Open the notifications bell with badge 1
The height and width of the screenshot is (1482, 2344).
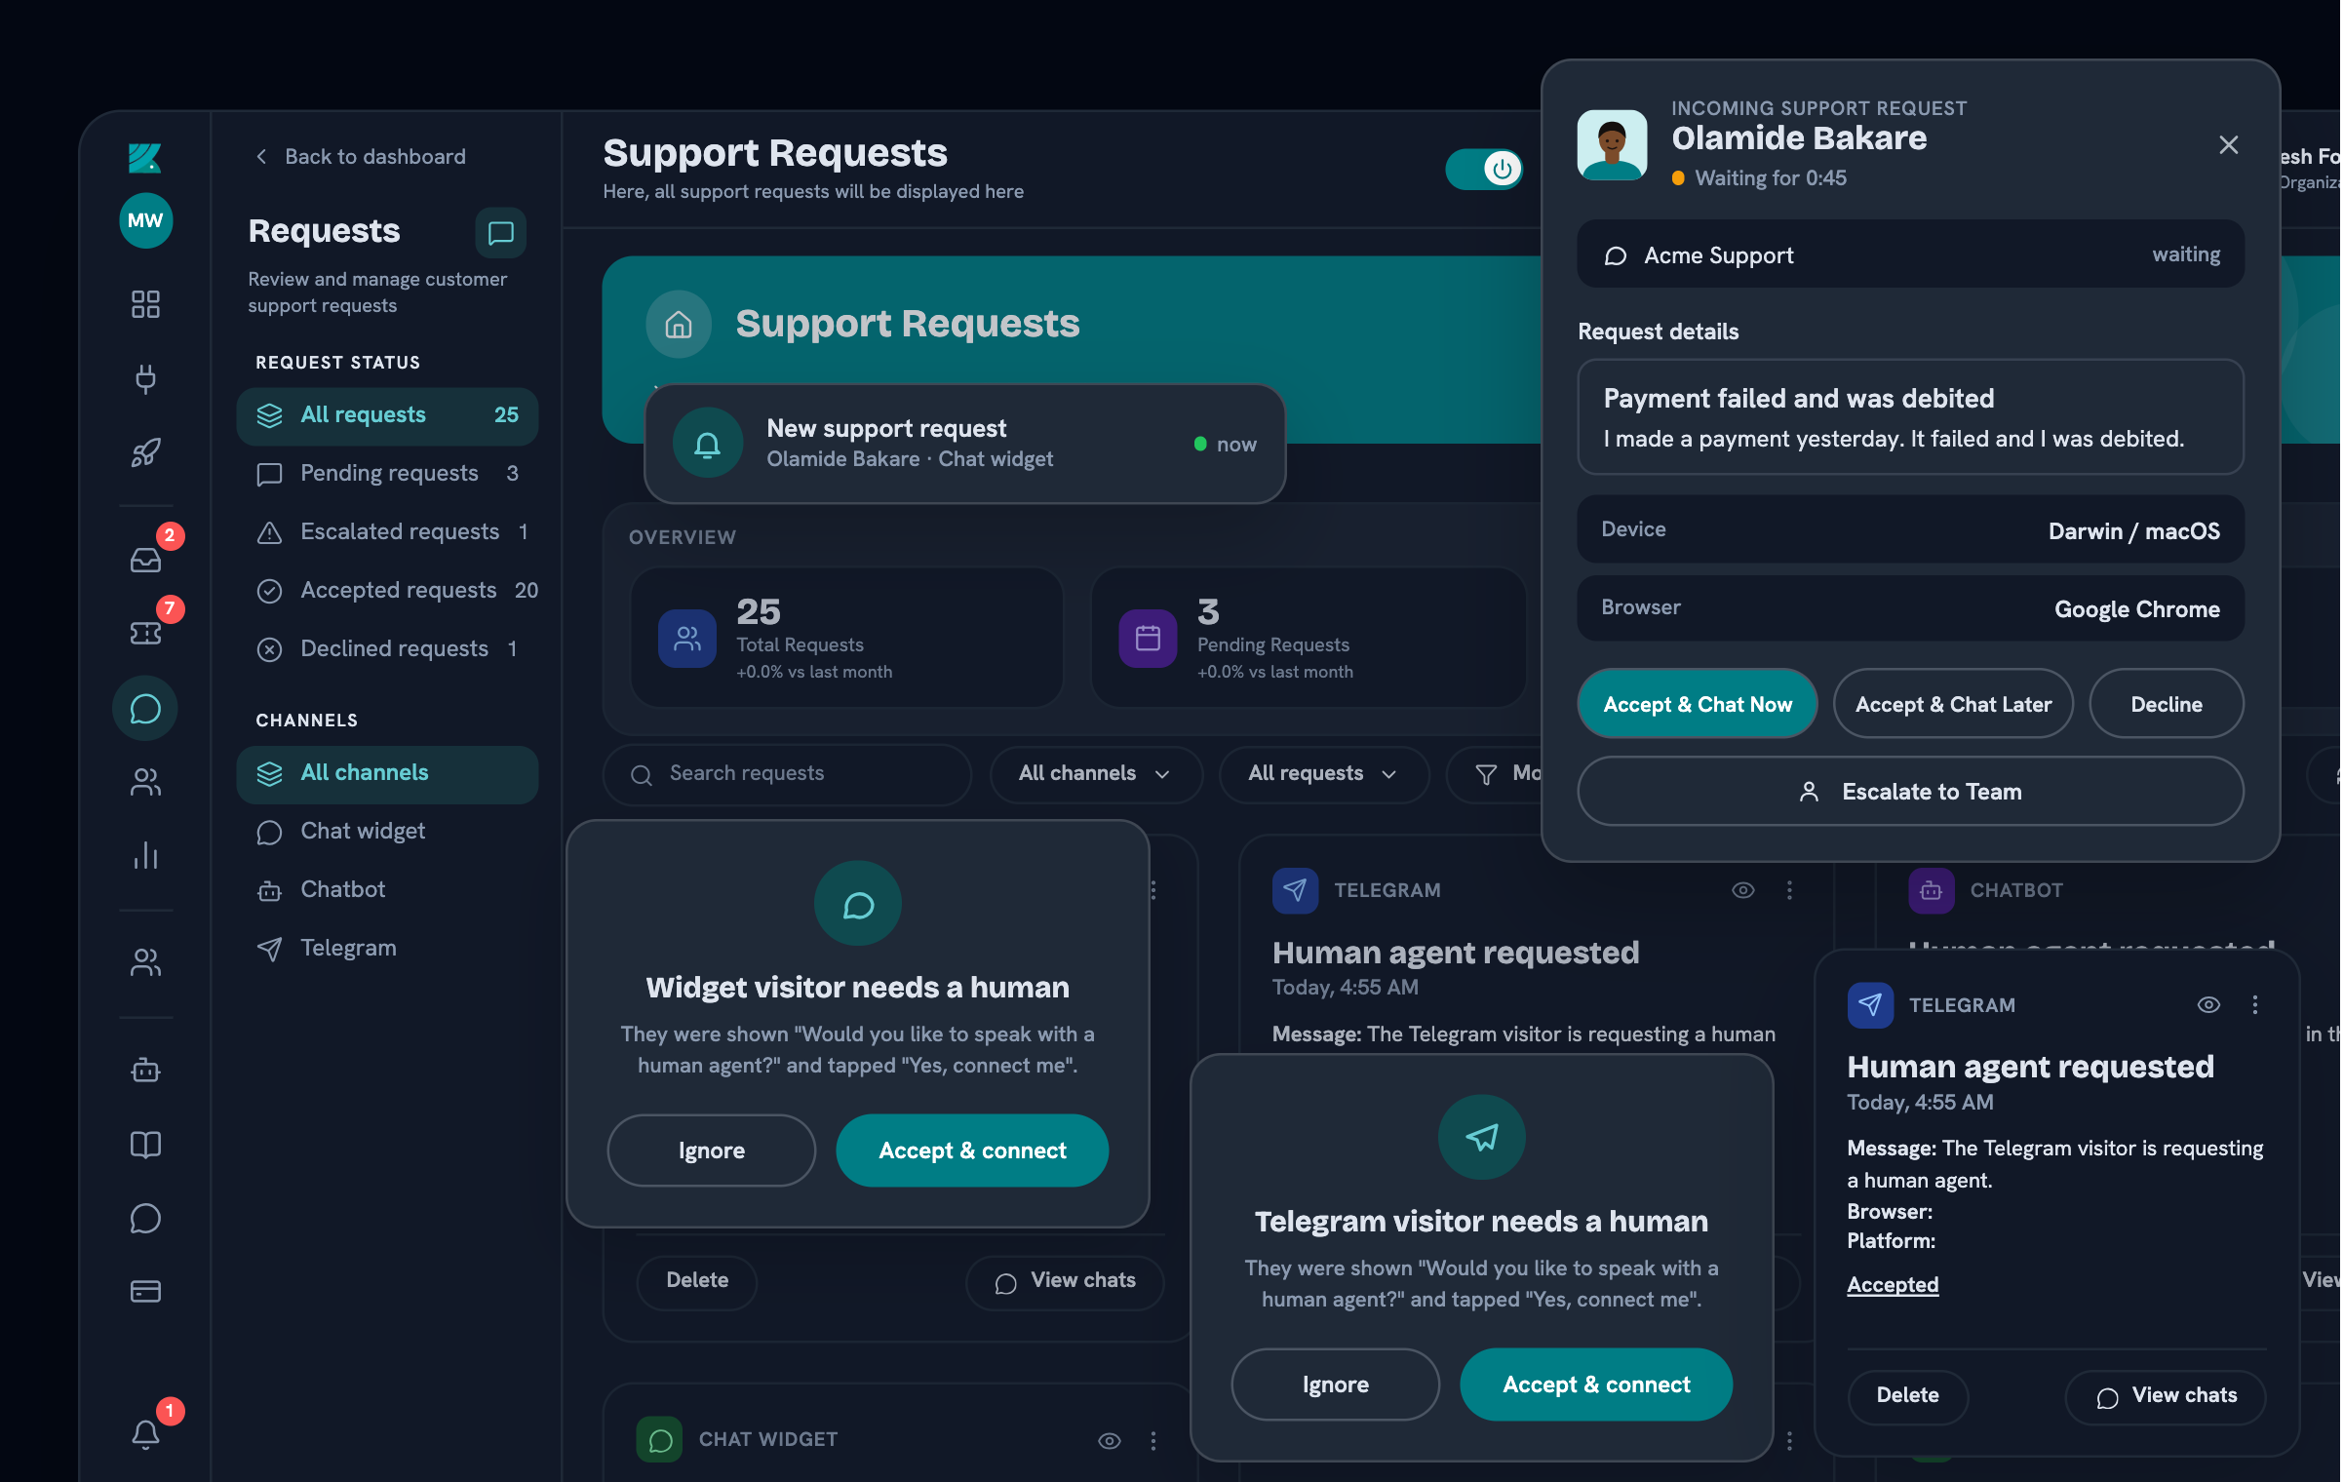click(x=145, y=1433)
